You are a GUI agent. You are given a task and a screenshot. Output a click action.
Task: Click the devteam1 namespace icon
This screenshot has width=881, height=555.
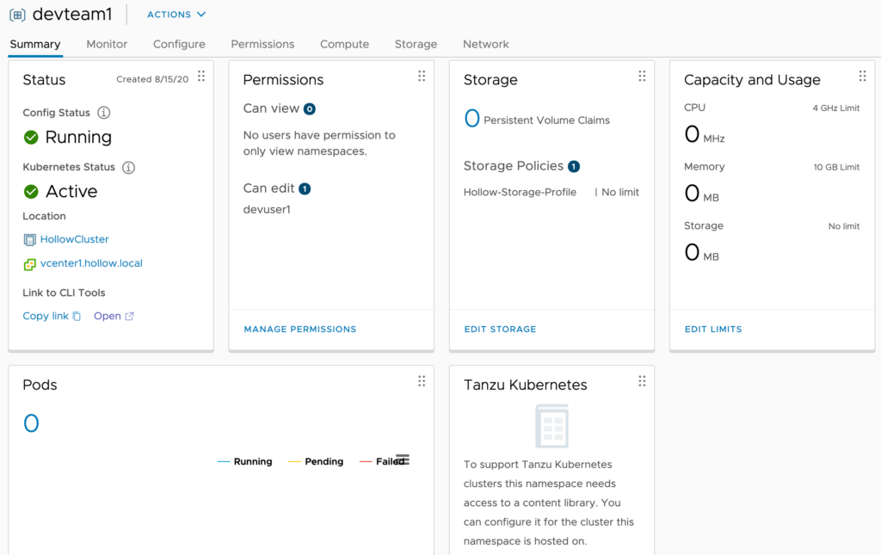click(x=17, y=15)
